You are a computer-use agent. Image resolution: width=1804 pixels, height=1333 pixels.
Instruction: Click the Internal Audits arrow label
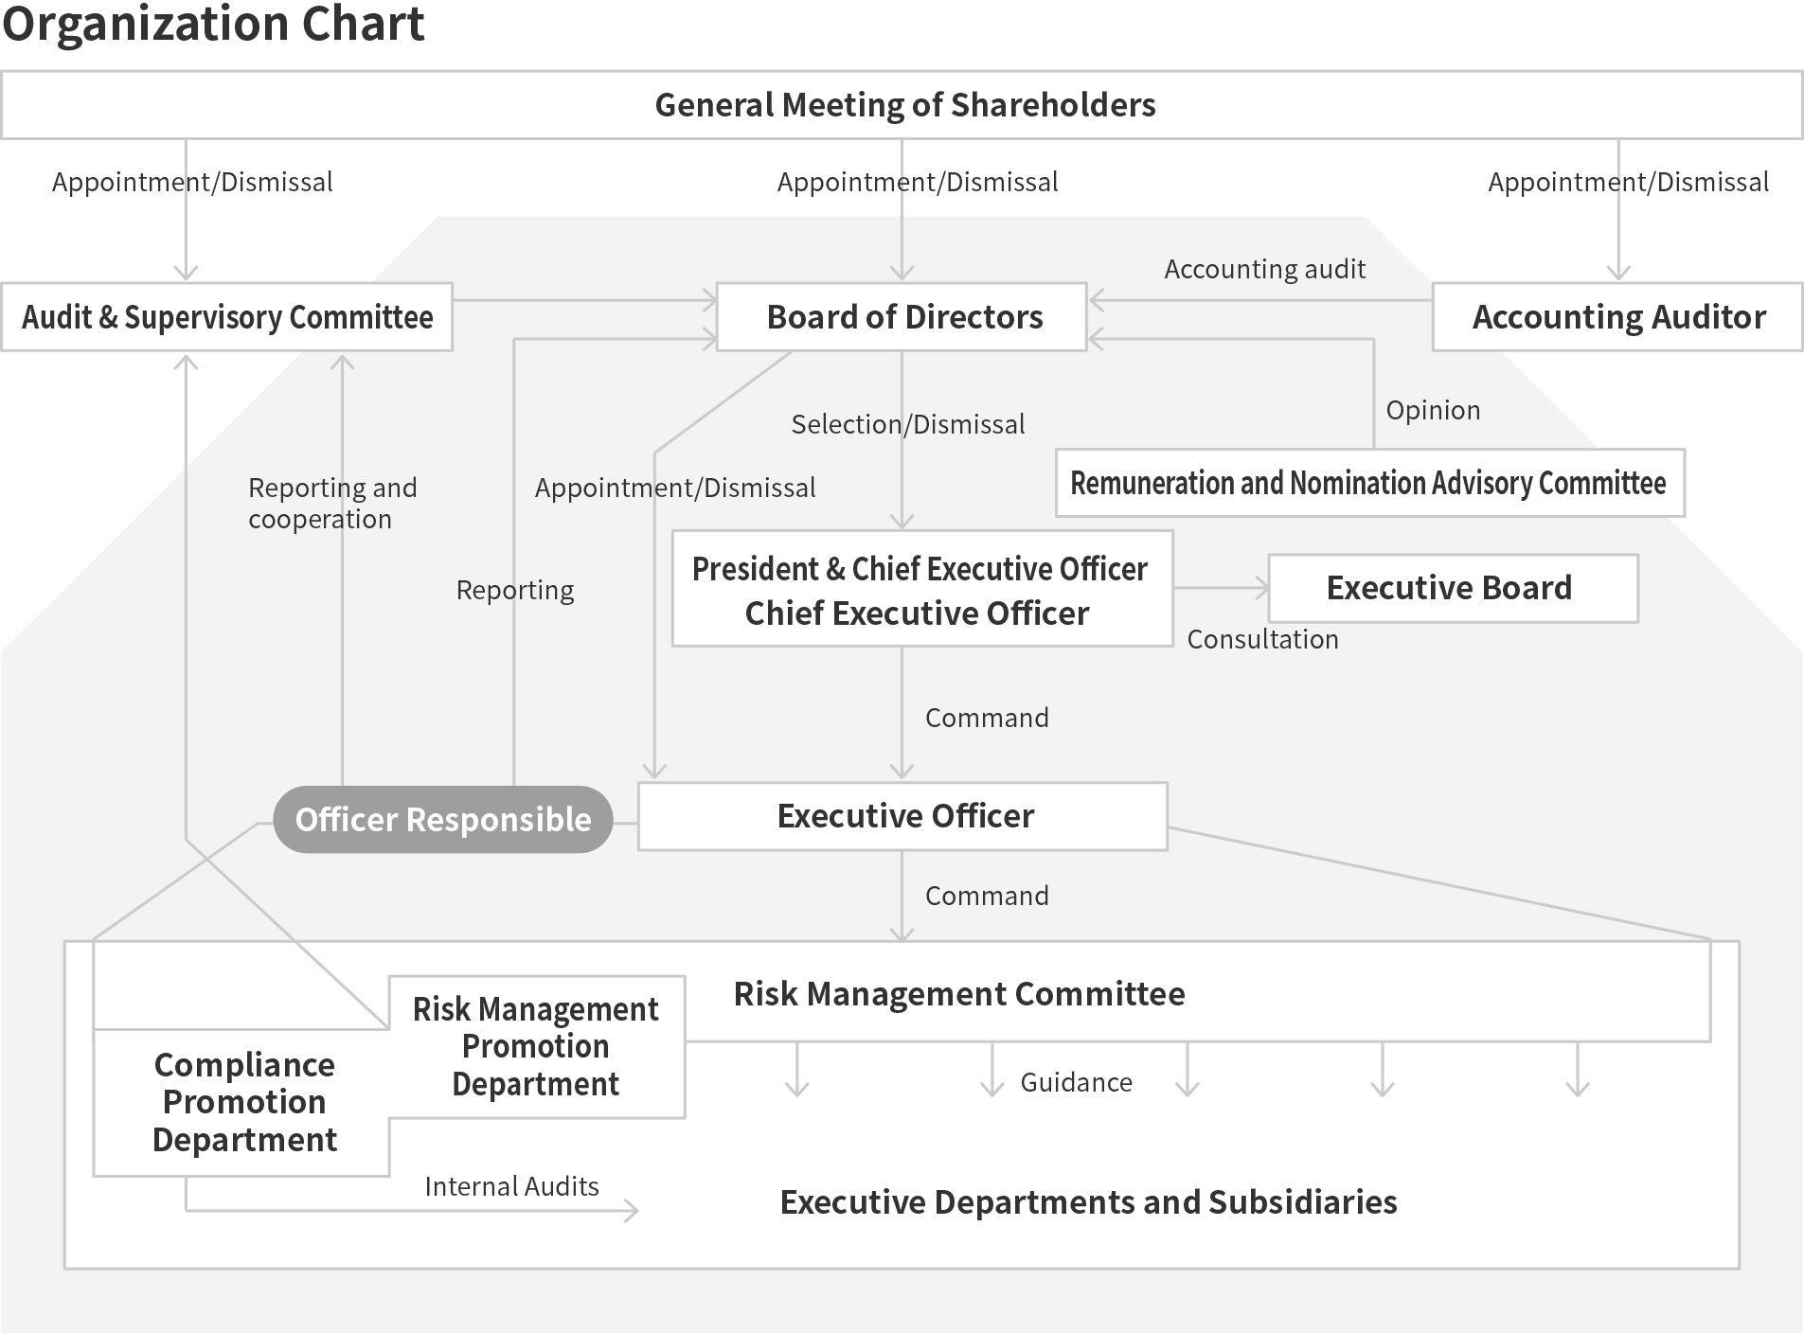[511, 1186]
